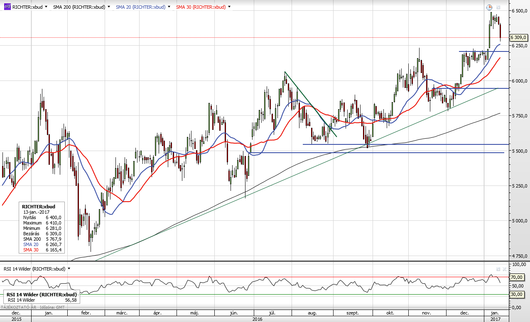
Task: Close the RSI indicator pane
Action: pos(505,269)
